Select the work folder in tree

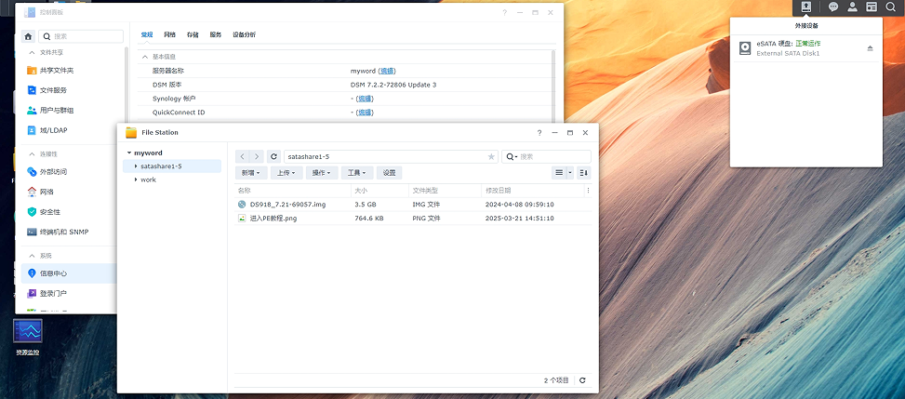point(148,180)
